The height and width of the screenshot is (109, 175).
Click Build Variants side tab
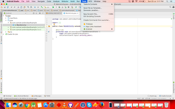click(1, 88)
